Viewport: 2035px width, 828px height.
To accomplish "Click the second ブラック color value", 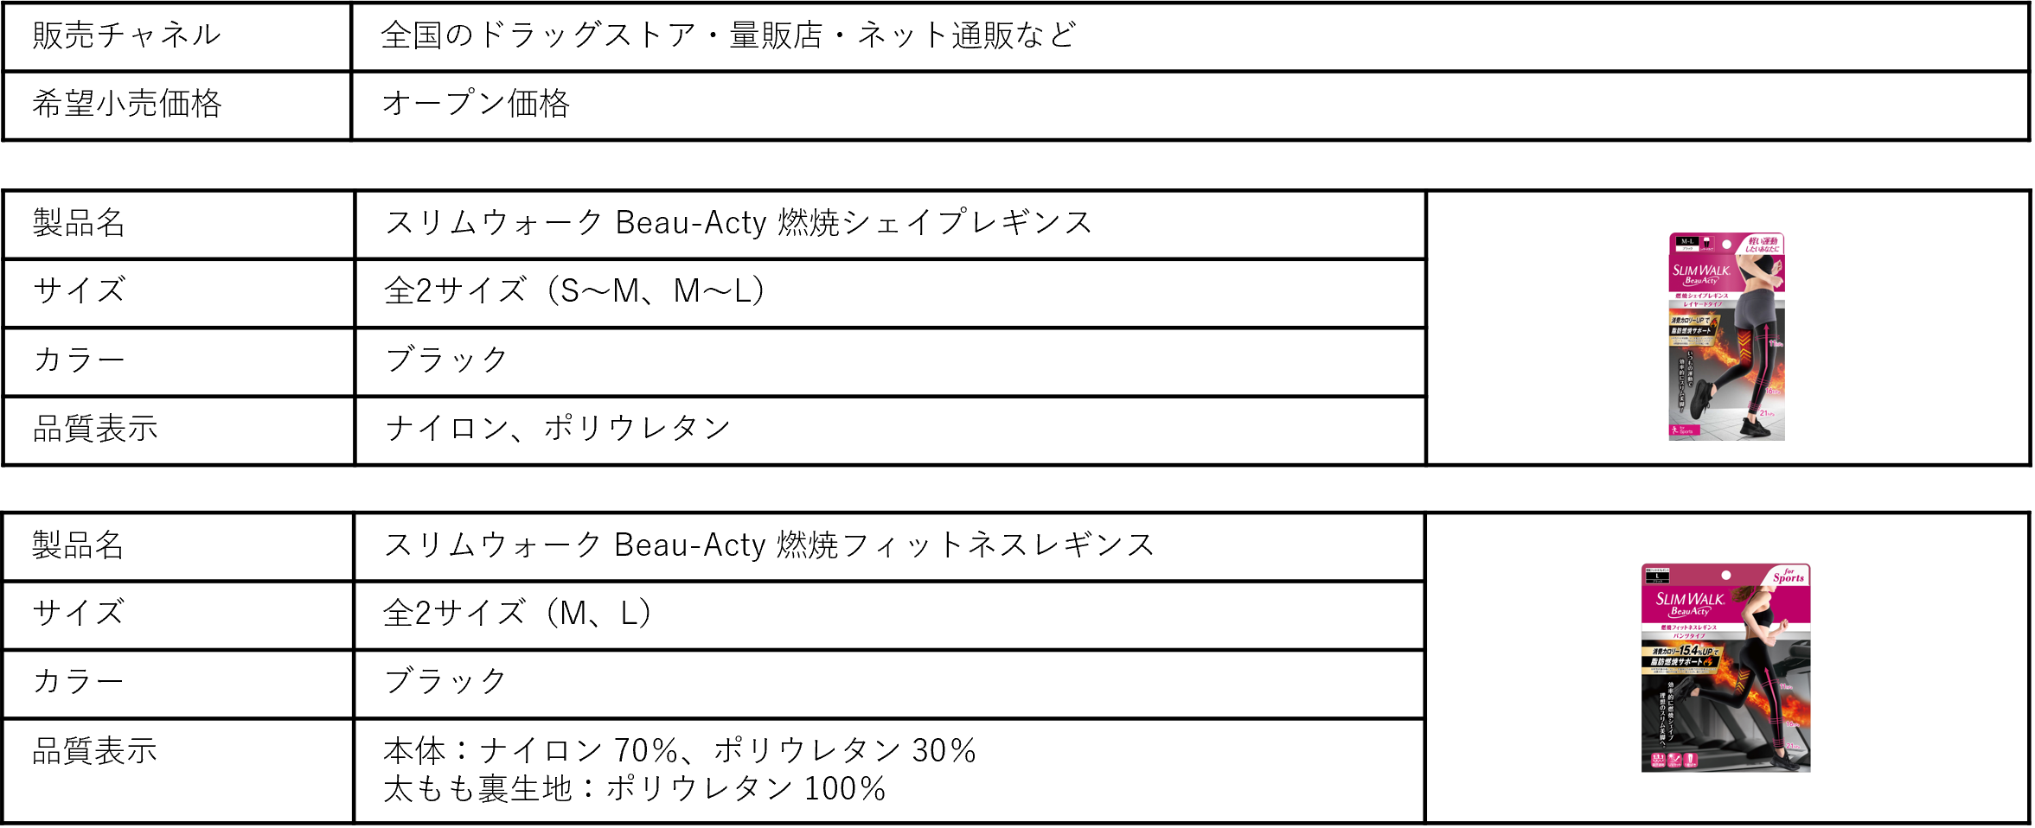I will (445, 681).
